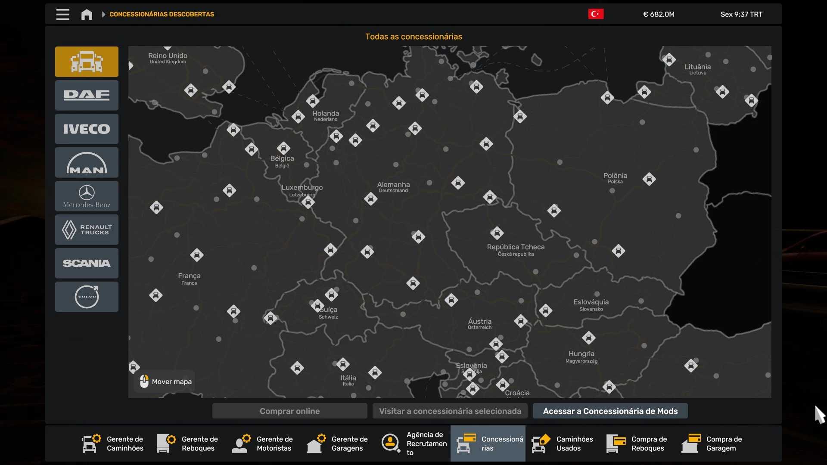Filter dealerships by DAF brand

tap(87, 95)
